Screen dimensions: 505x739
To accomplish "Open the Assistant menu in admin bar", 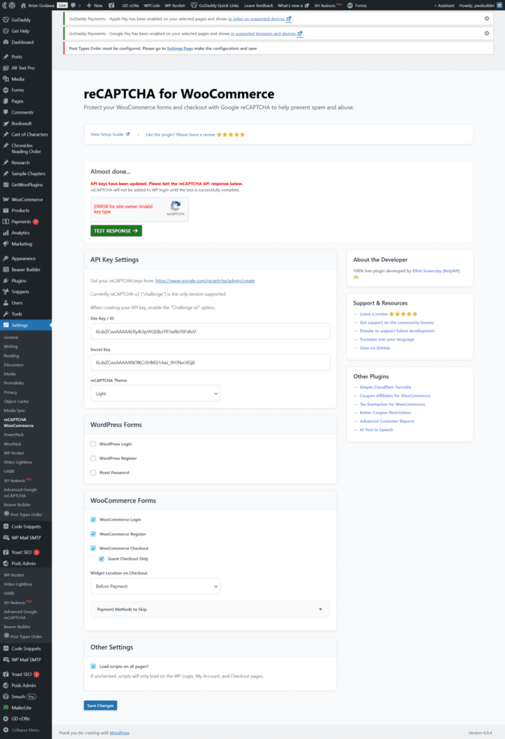I will [x=444, y=5].
